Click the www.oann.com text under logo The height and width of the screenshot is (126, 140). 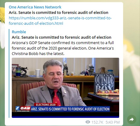point(23,111)
